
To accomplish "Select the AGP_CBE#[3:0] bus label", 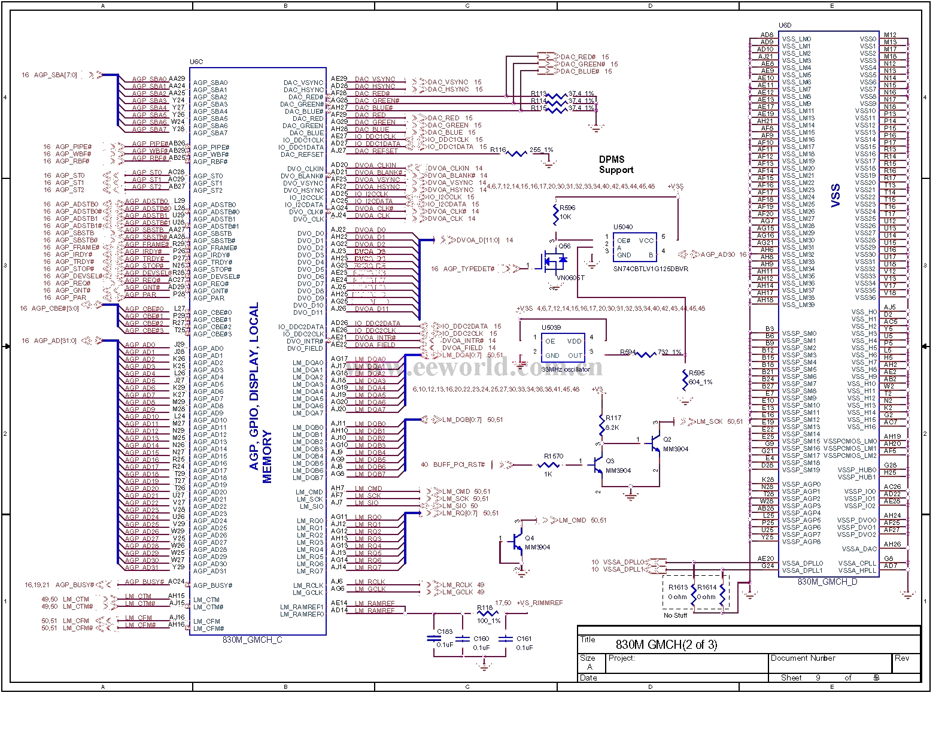I will pyautogui.click(x=55, y=308).
